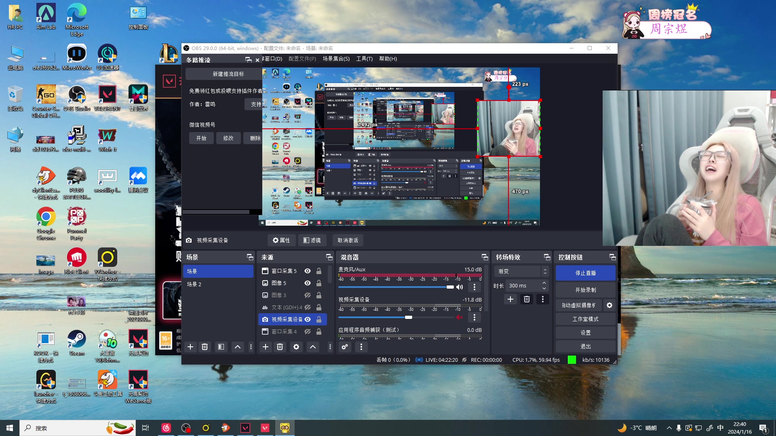This screenshot has height=436, width=776.
Task: Open Steam desktop shortcut
Action: (77, 343)
